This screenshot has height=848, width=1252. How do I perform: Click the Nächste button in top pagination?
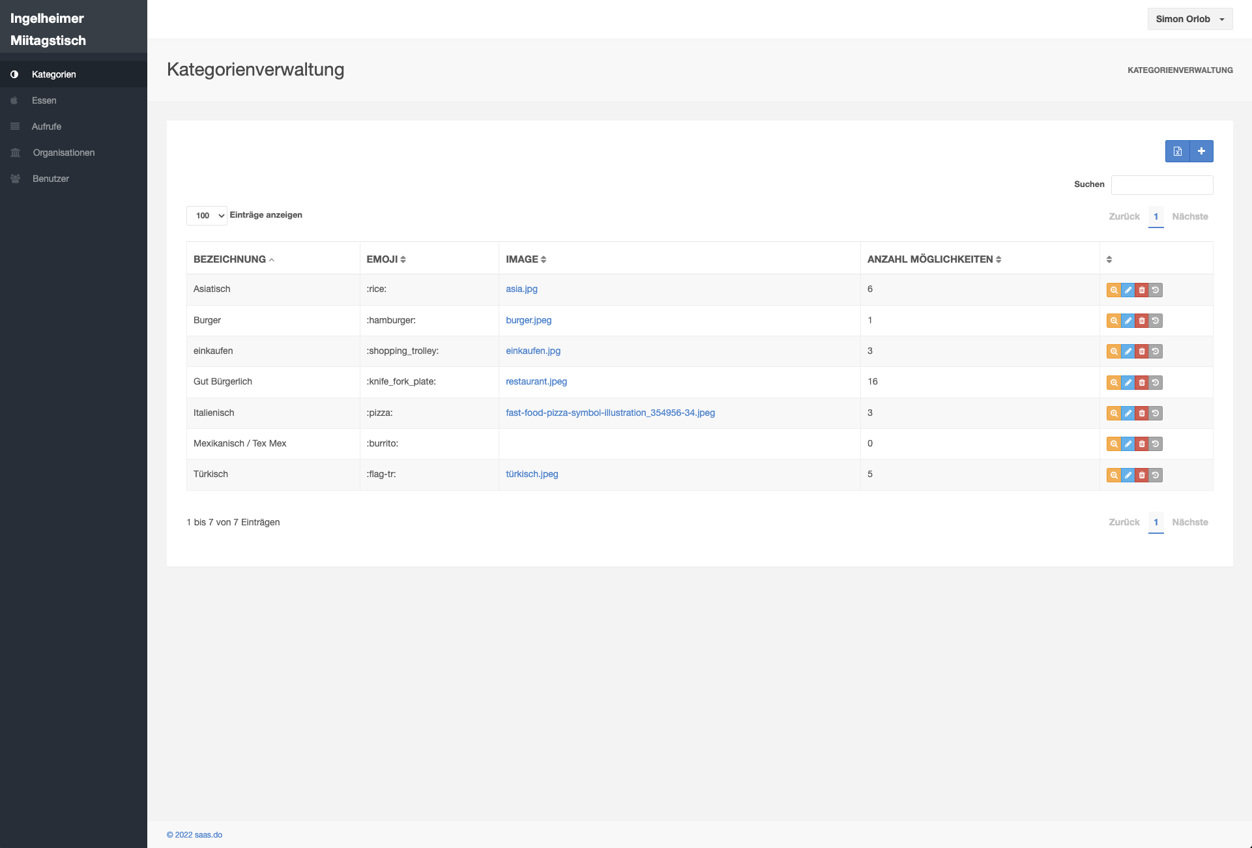1189,216
